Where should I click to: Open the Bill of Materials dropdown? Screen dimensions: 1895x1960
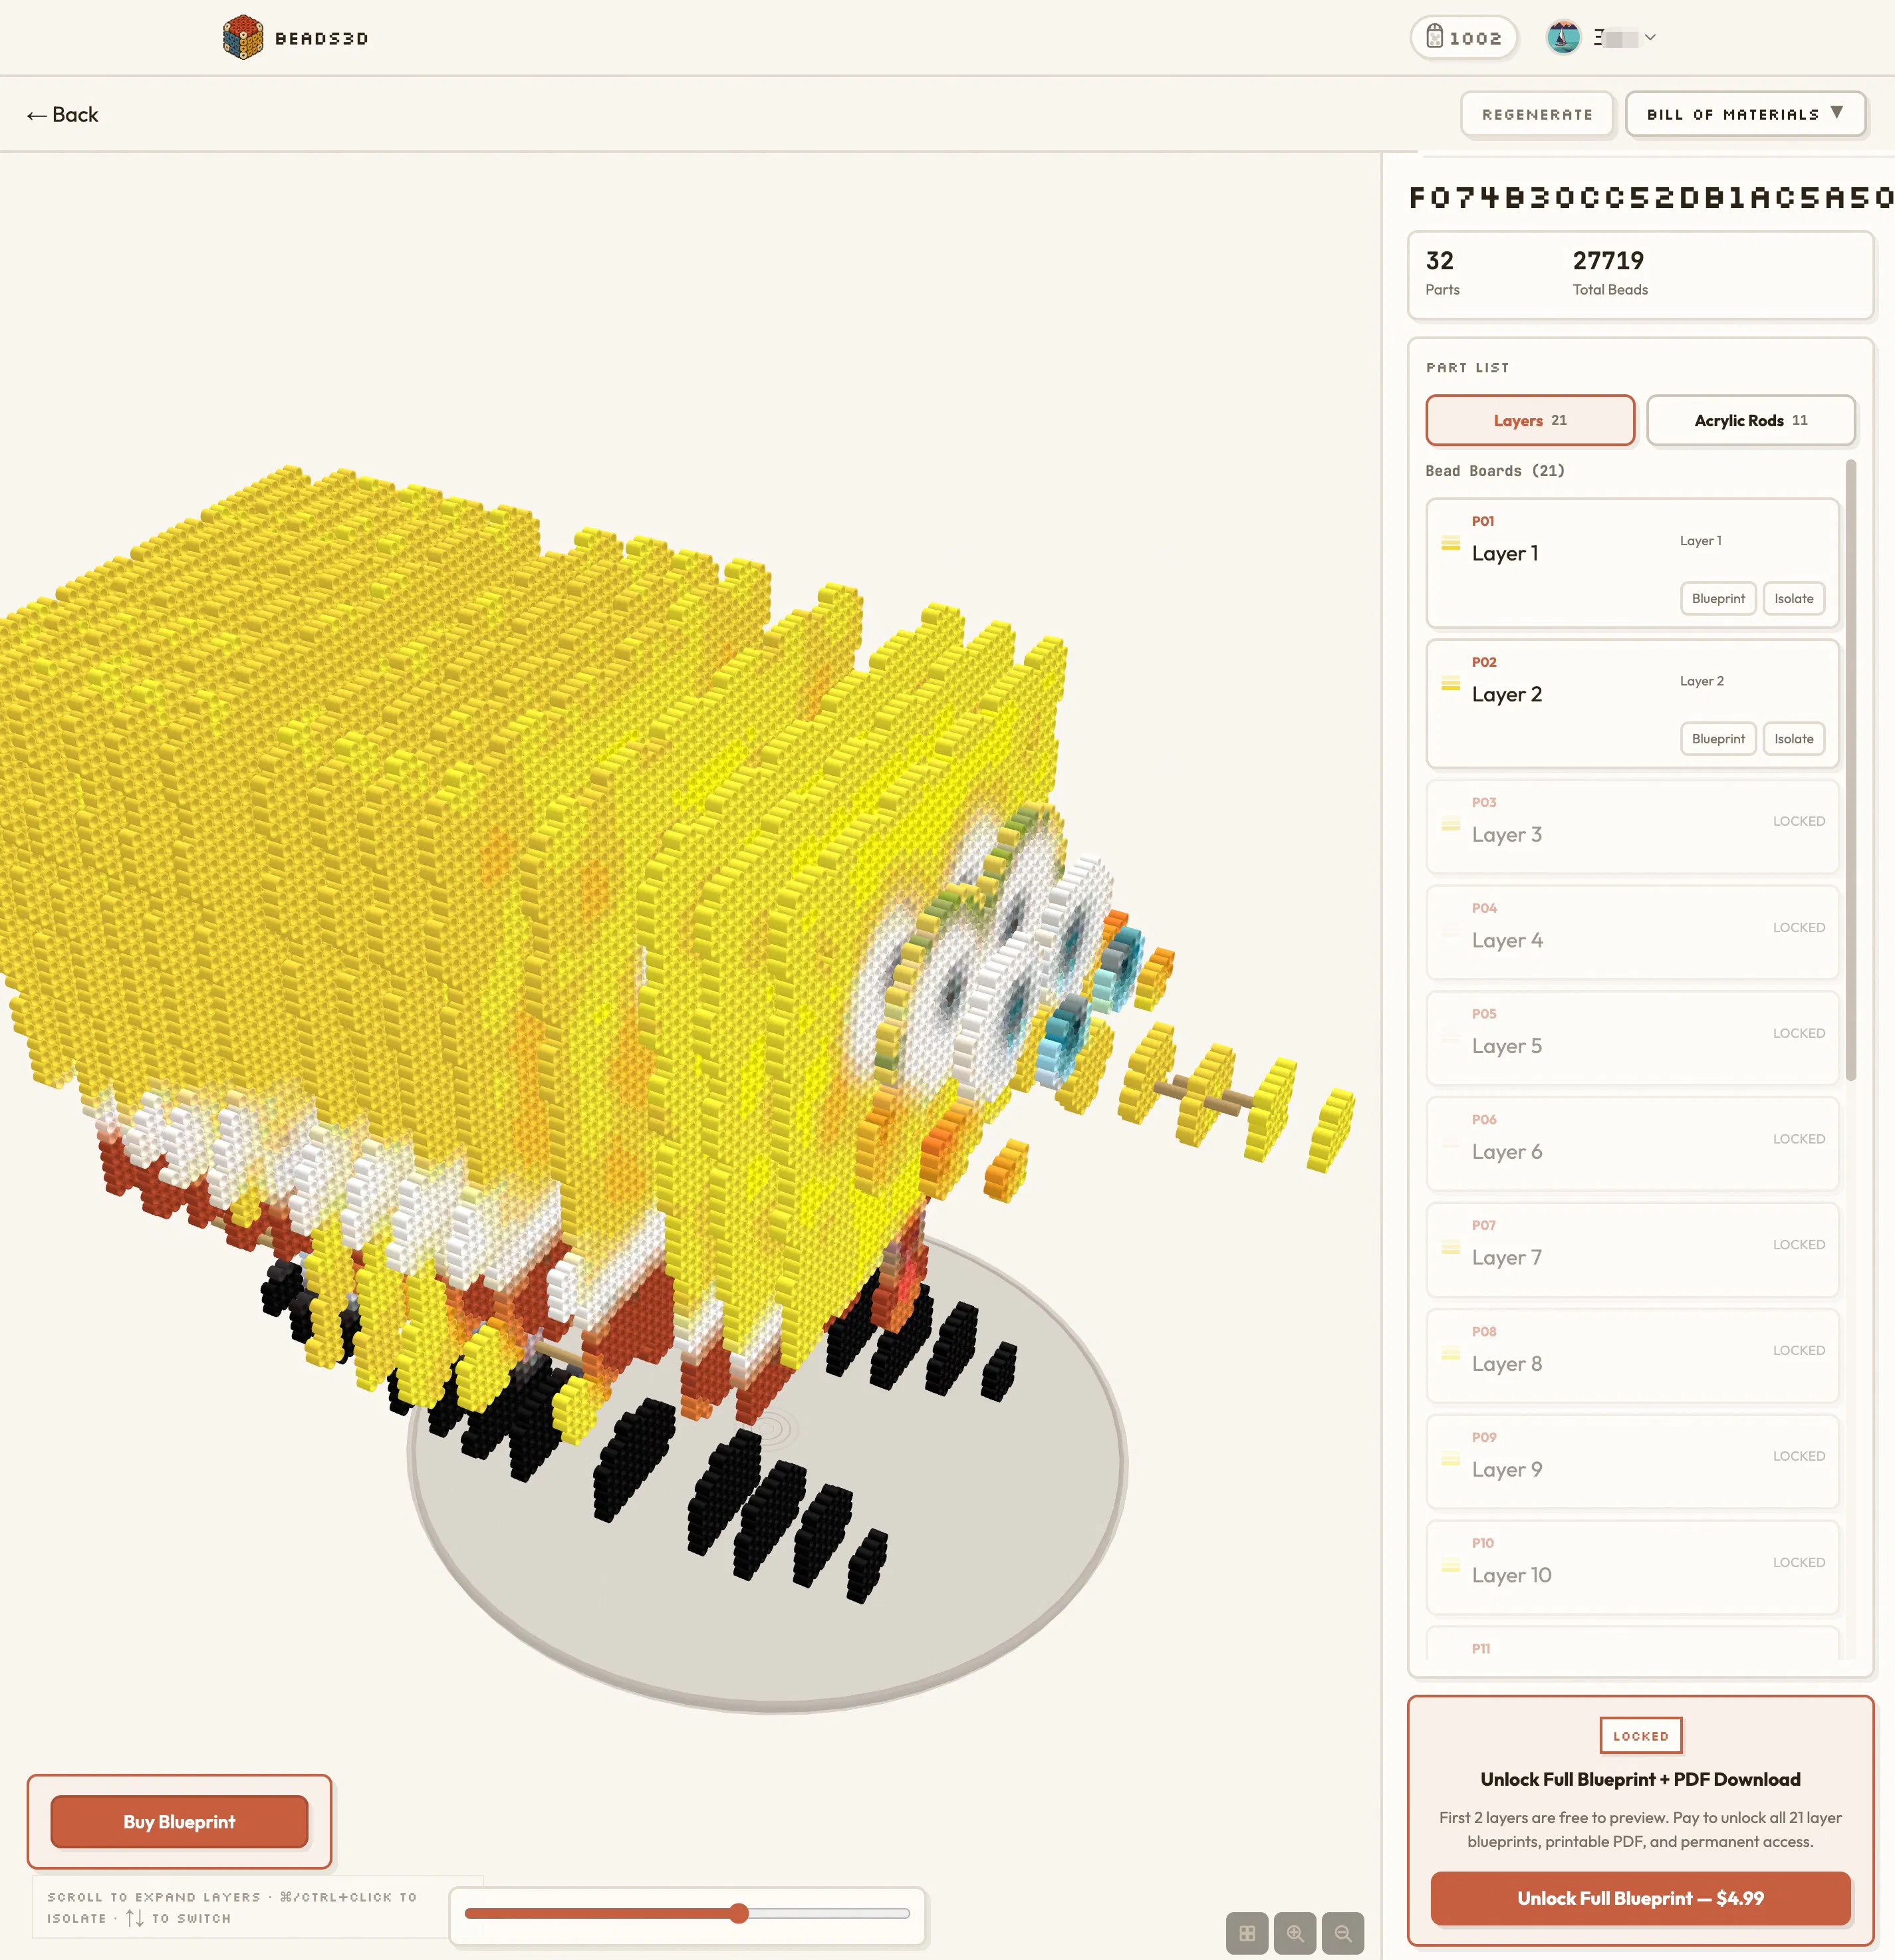pos(1745,114)
